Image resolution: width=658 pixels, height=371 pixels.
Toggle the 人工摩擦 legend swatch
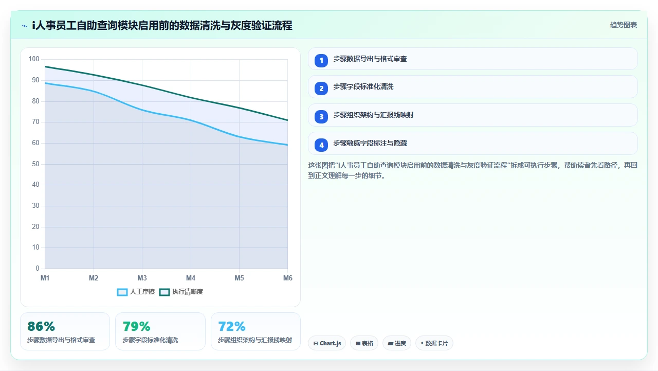[x=122, y=292]
